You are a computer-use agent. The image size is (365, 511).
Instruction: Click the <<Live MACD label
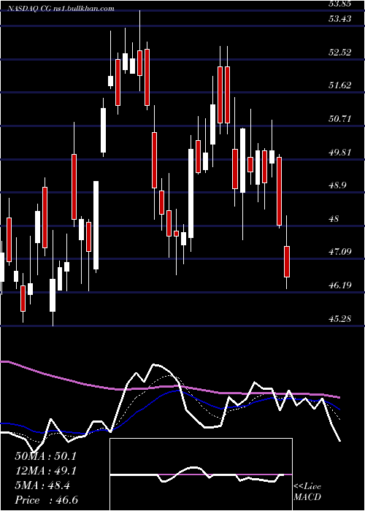point(307,491)
